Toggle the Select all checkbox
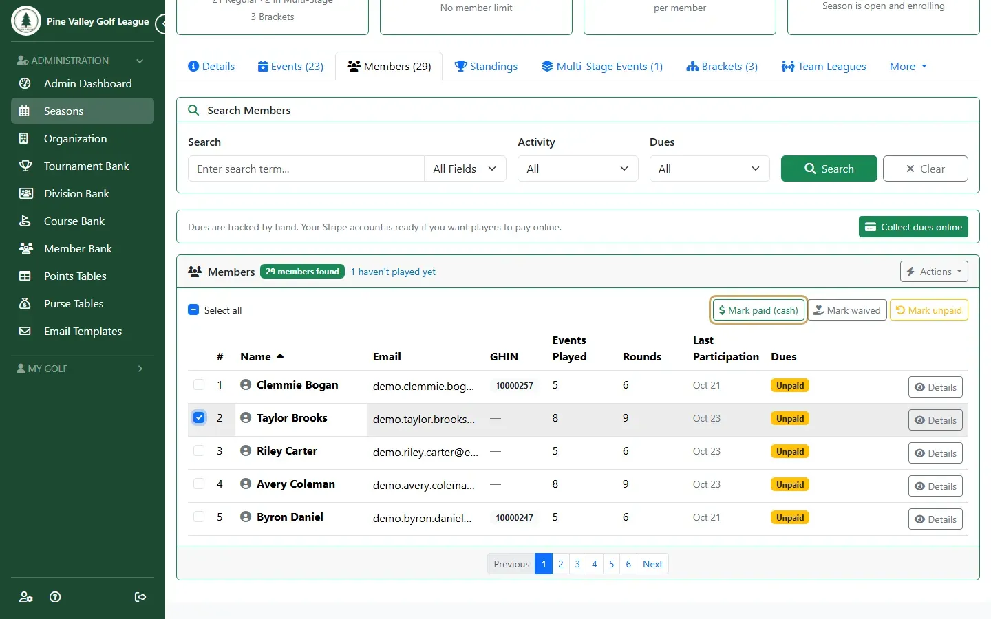The image size is (991, 619). pos(193,309)
